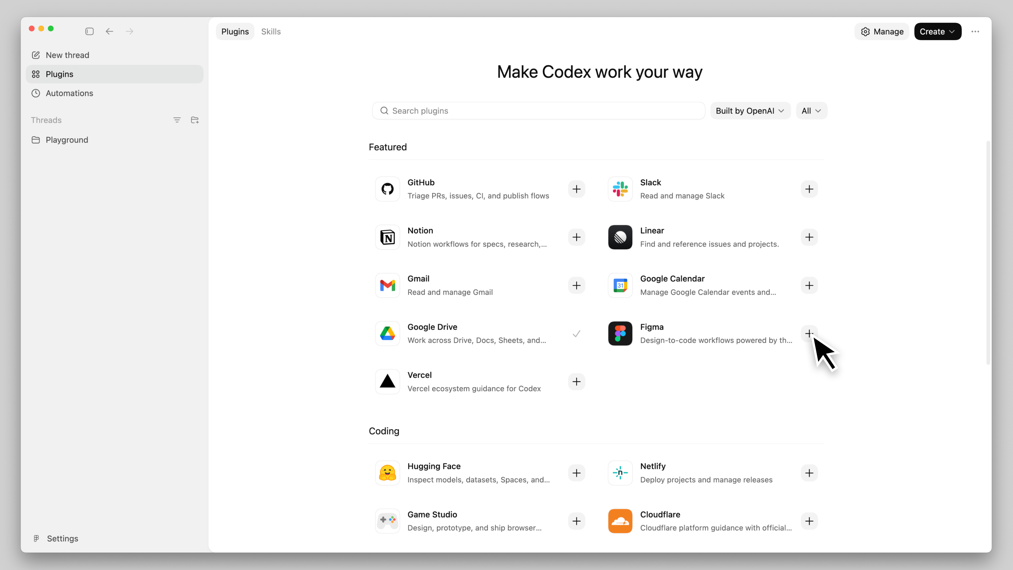Expand the All filter dropdown

click(811, 111)
